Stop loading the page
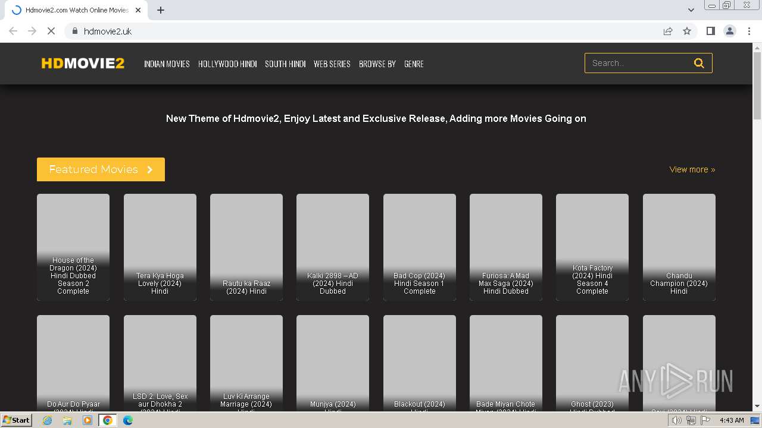 51,31
